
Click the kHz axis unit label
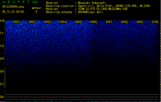click(2, 21)
